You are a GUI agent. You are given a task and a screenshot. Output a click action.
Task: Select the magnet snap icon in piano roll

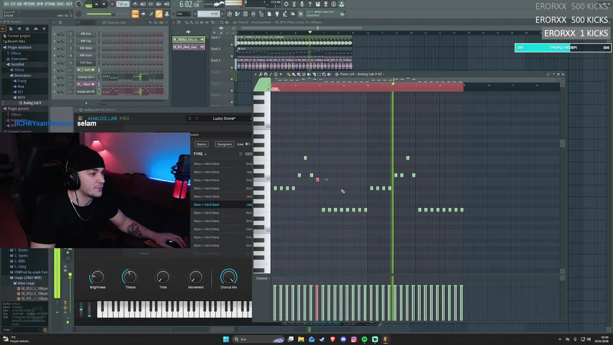[x=266, y=74]
